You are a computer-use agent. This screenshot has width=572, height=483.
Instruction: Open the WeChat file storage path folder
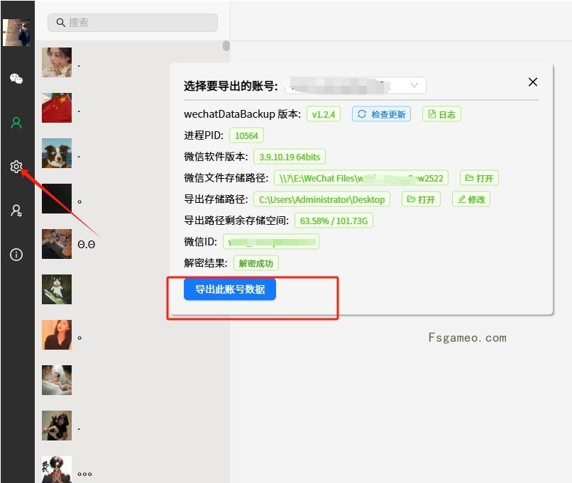pyautogui.click(x=479, y=178)
